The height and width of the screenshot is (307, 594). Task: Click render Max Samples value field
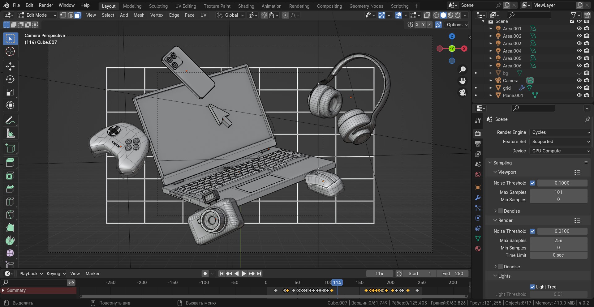pyautogui.click(x=558, y=241)
